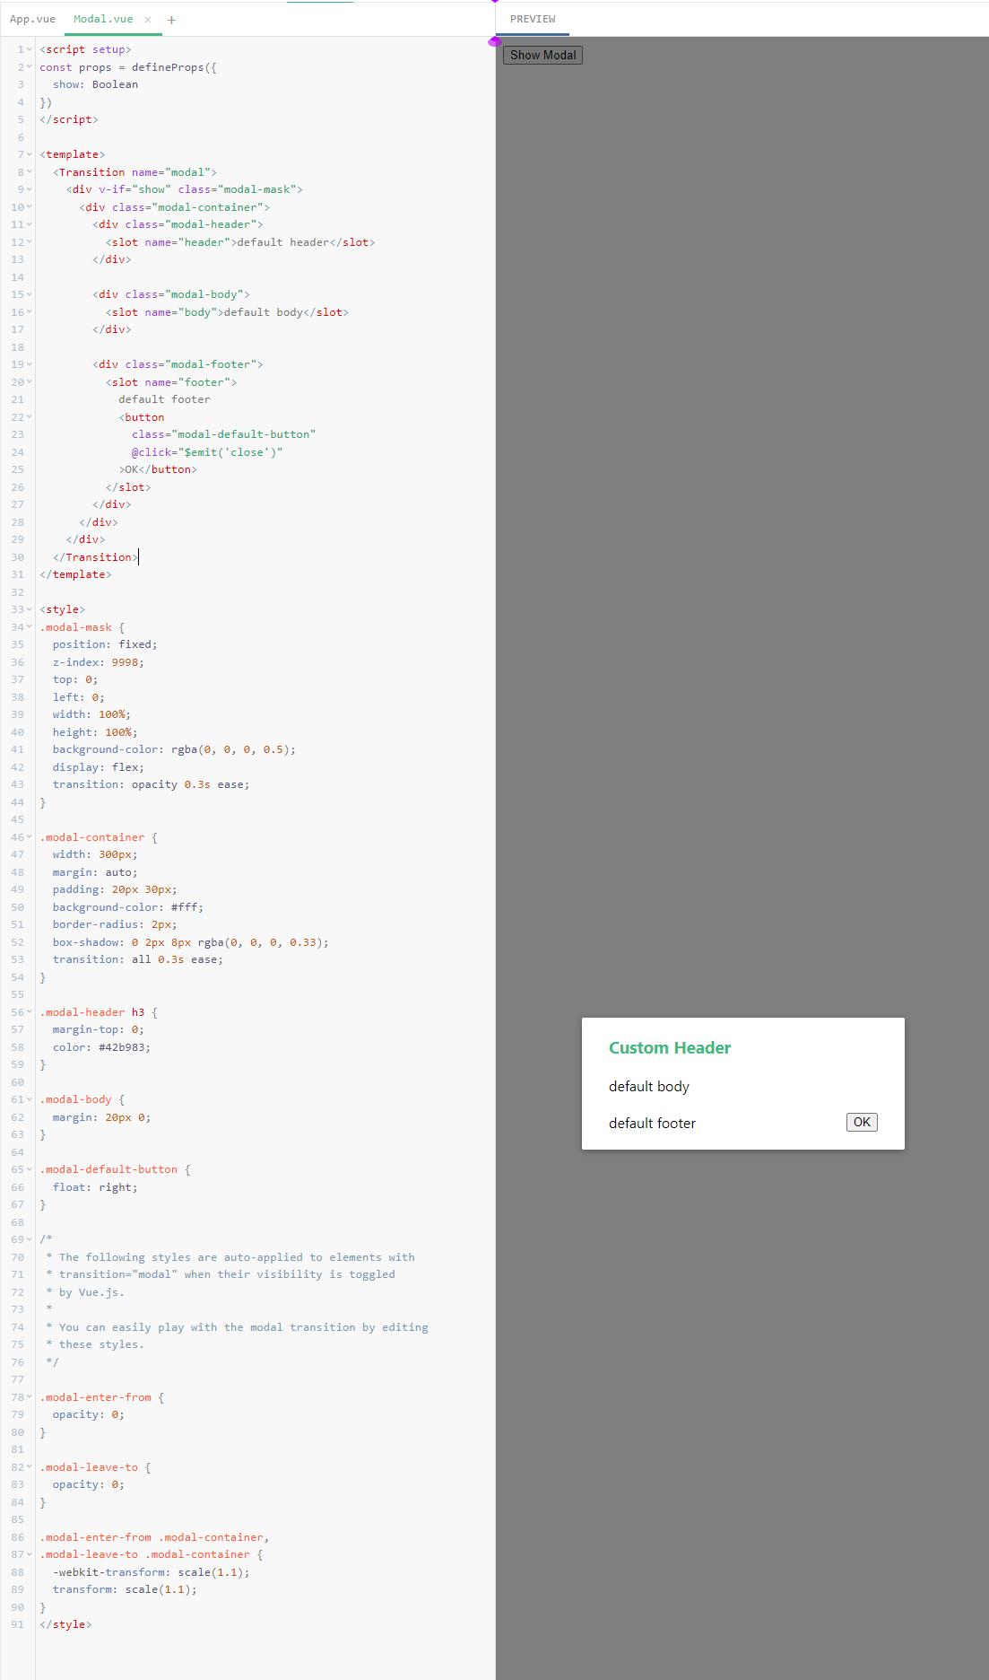Click the 'transition: opacity 0.3s ease;' line
Viewport: 989px width, 1680px height.
(151, 784)
